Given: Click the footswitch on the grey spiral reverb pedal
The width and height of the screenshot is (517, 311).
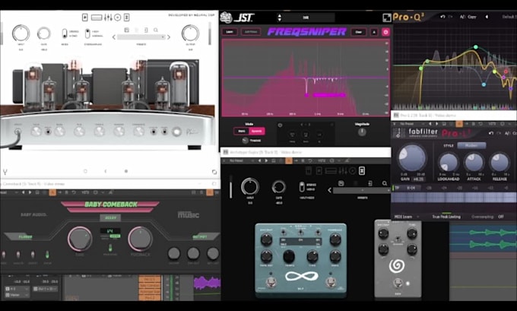Looking at the screenshot, I should (x=398, y=283).
